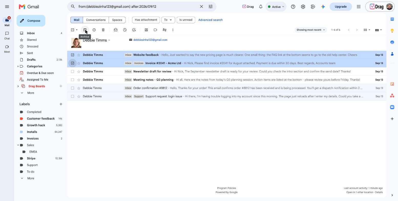
Task: Open Gmail settings gear
Action: [x=303, y=7]
